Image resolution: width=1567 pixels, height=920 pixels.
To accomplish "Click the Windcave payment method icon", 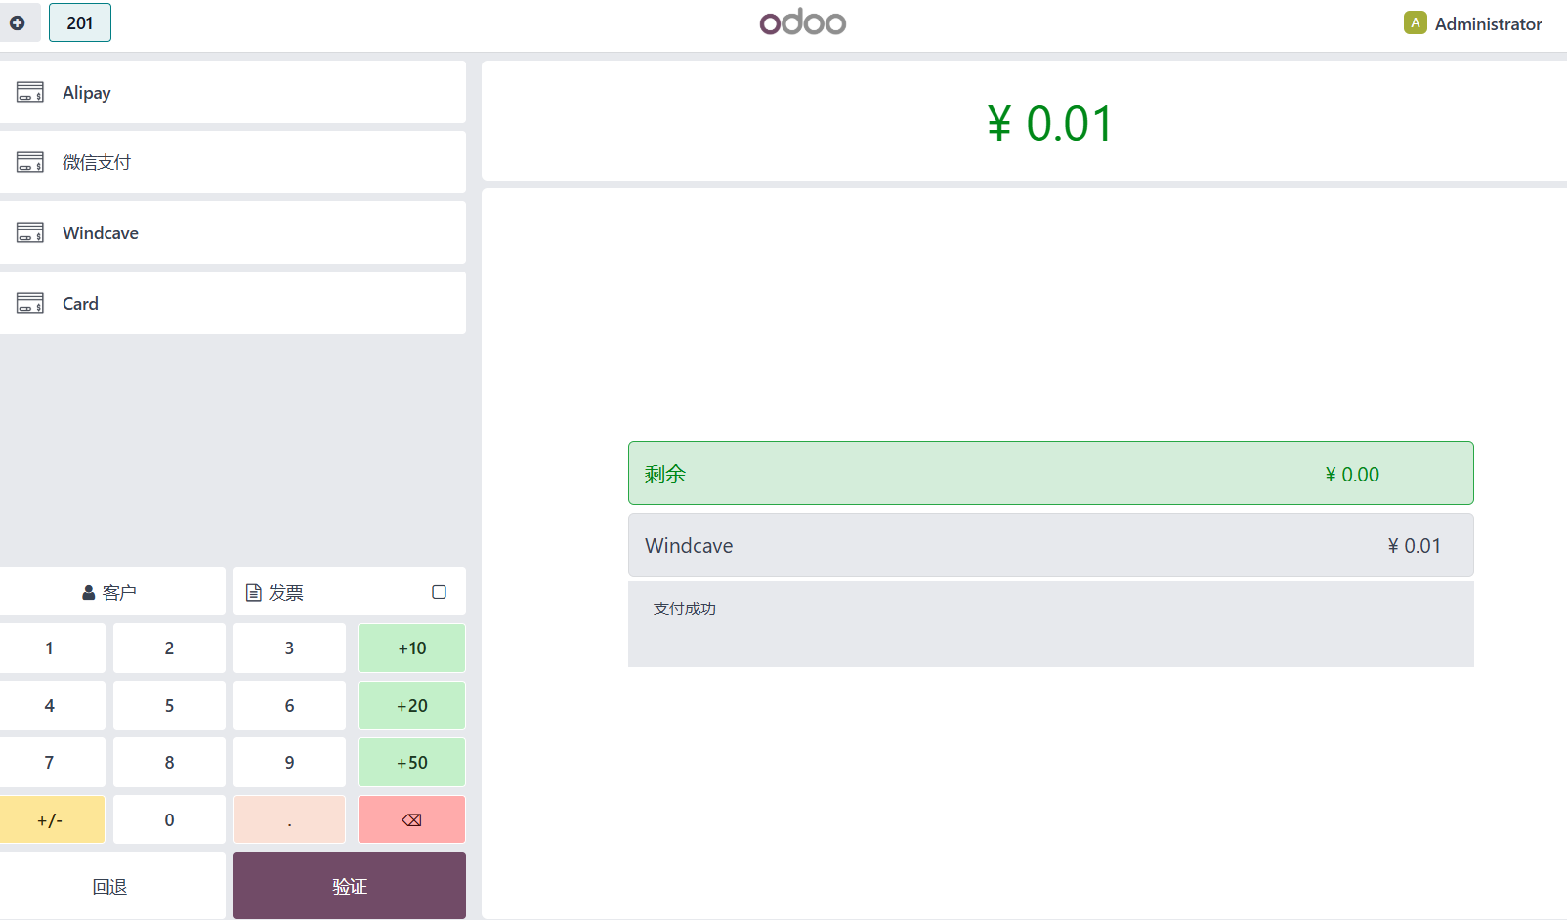I will [30, 232].
